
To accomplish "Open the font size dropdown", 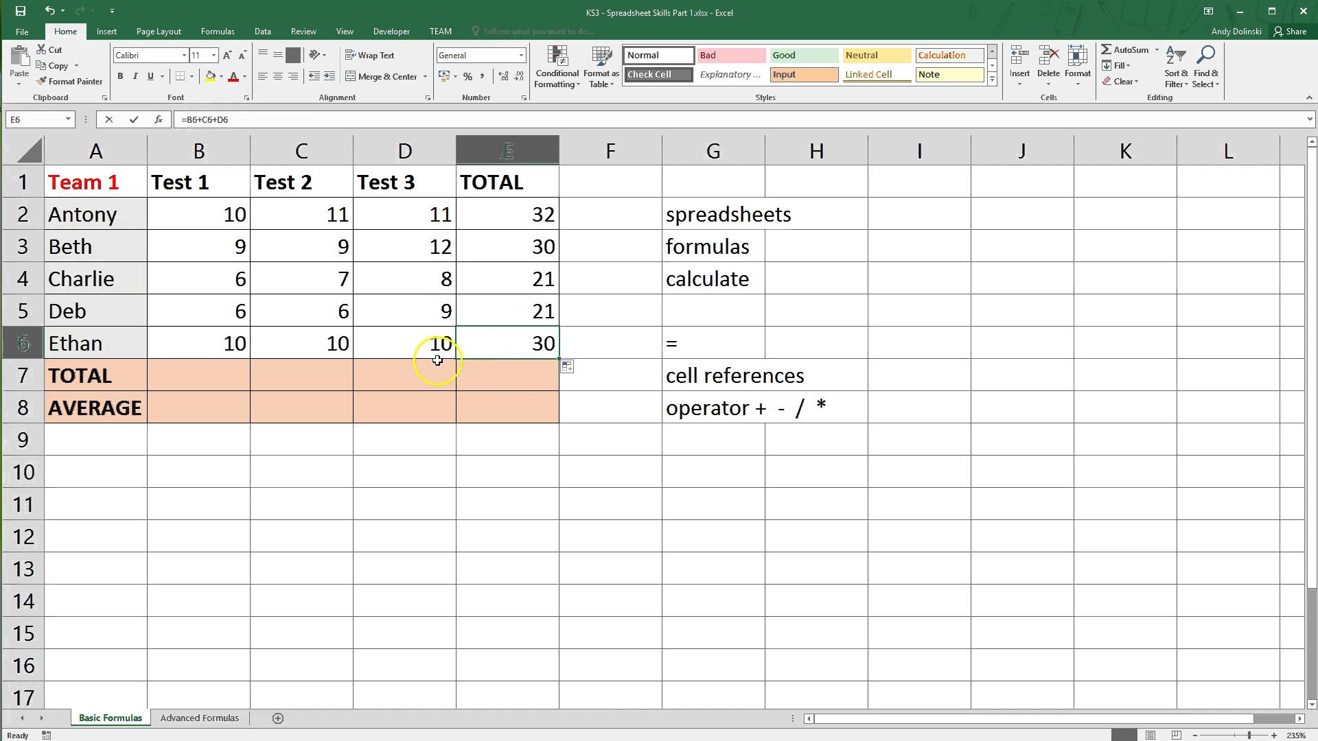I will (213, 55).
